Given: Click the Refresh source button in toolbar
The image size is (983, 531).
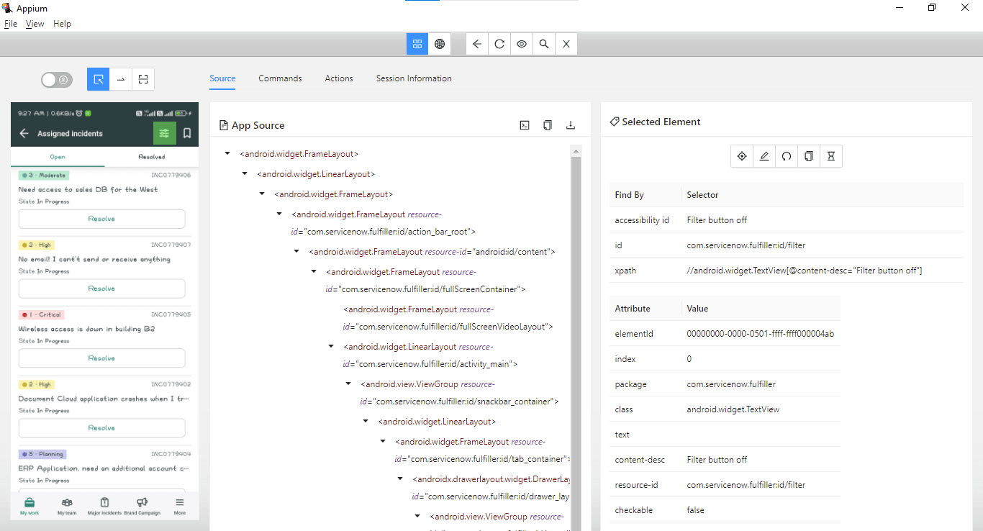Looking at the screenshot, I should 499,44.
